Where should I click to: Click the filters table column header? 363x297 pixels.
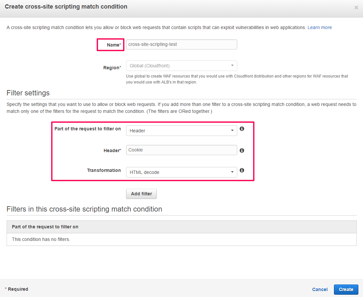click(x=45, y=227)
